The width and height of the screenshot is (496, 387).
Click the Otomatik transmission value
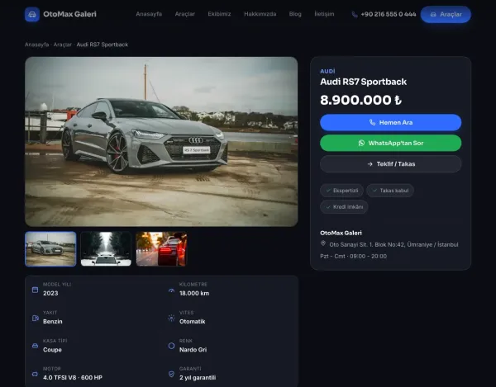pos(193,321)
